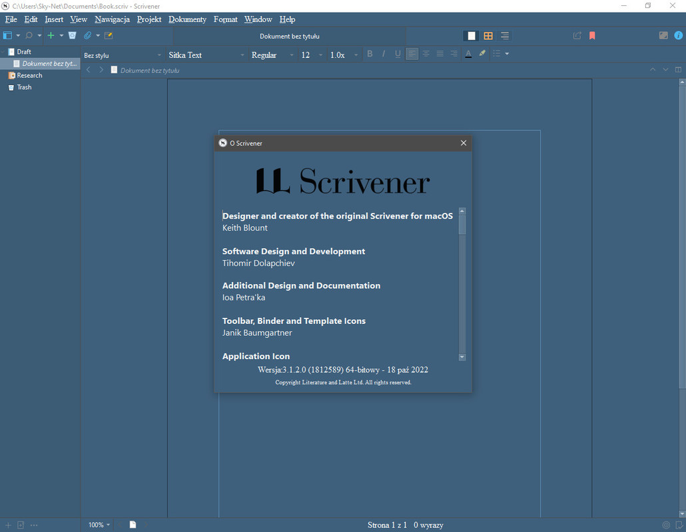This screenshot has height=532, width=686.
Task: Go back in editor history
Action: (89, 70)
